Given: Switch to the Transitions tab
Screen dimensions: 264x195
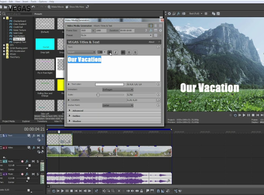Looking at the screenshot, I should coord(42,121).
